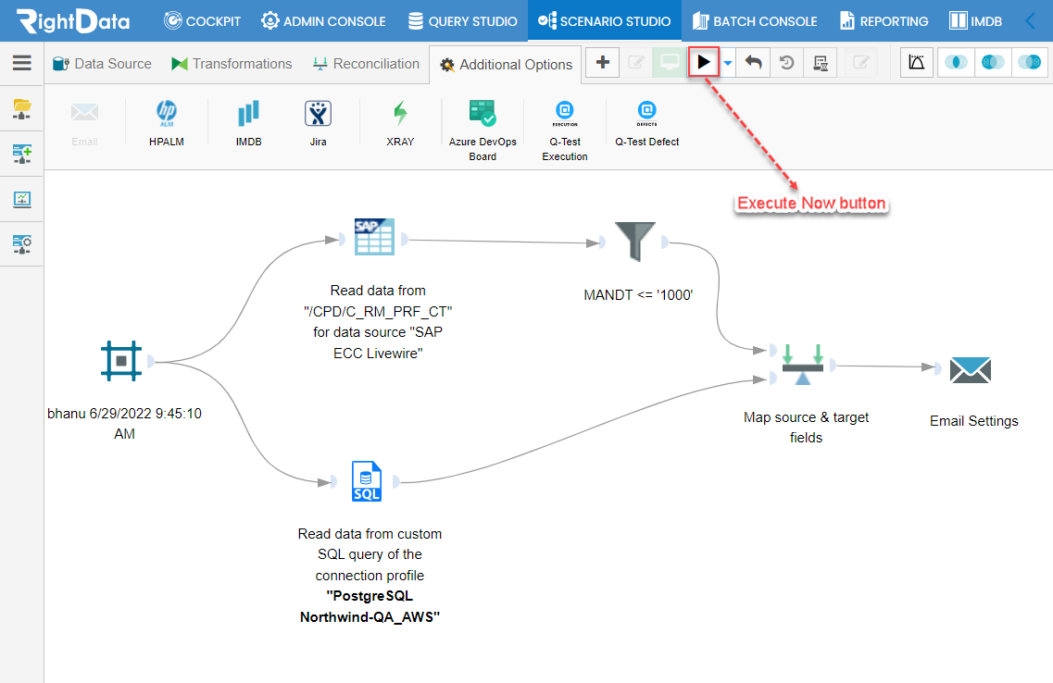
Task: Open the folder scenario sidebar icon
Action: tap(22, 108)
